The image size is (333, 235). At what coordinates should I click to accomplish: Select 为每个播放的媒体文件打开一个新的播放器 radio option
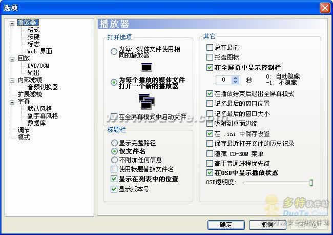(114, 82)
